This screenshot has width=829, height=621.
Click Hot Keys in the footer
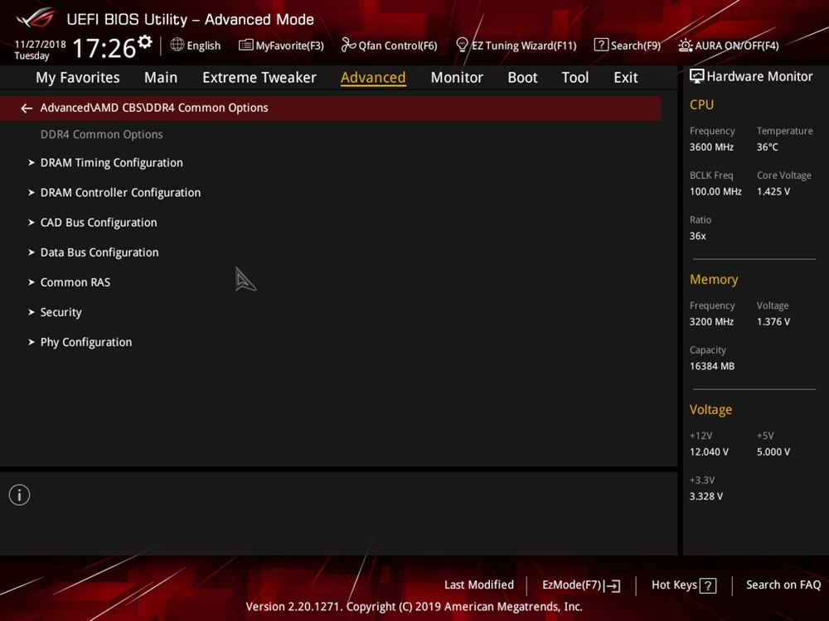click(x=674, y=585)
